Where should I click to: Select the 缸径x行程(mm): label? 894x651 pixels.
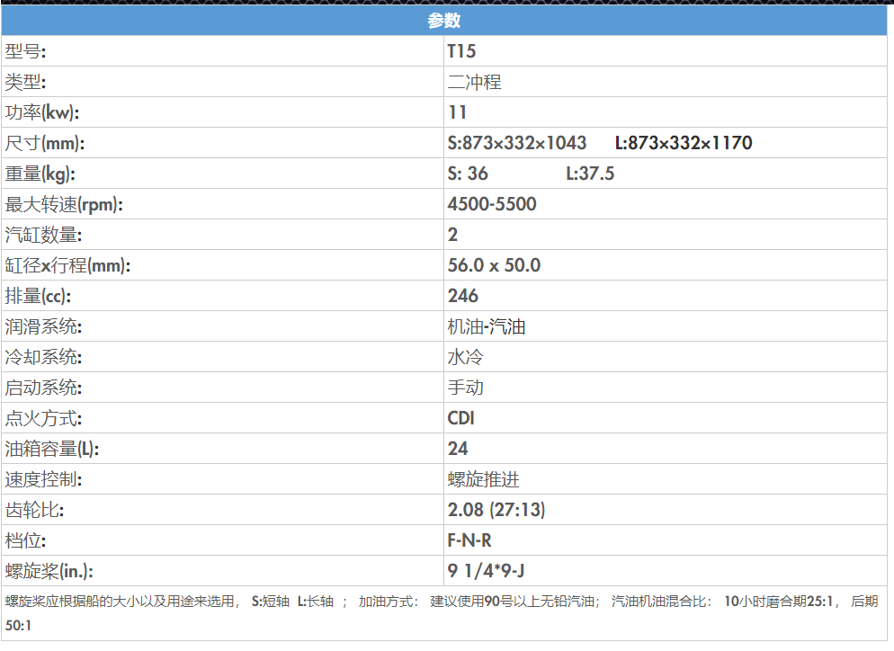(67, 265)
